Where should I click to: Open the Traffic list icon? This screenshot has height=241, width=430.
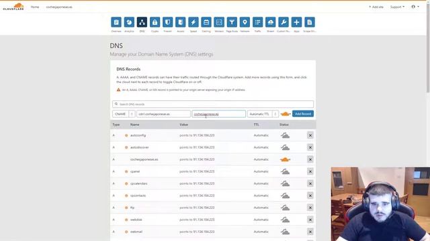[257, 22]
